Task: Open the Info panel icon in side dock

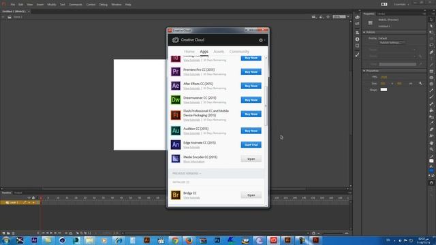Action: (x=357, y=39)
